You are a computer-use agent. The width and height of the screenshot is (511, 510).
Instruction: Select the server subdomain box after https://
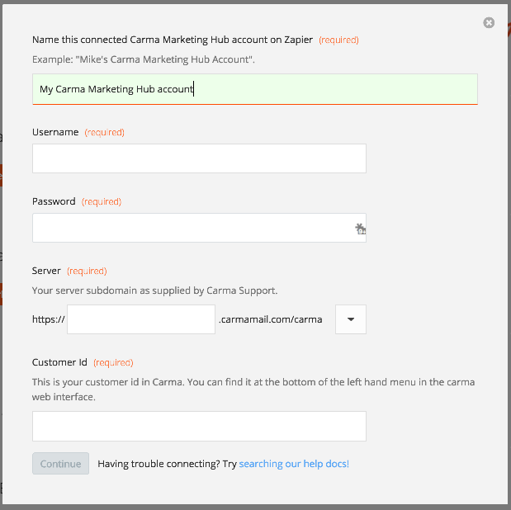pos(141,319)
